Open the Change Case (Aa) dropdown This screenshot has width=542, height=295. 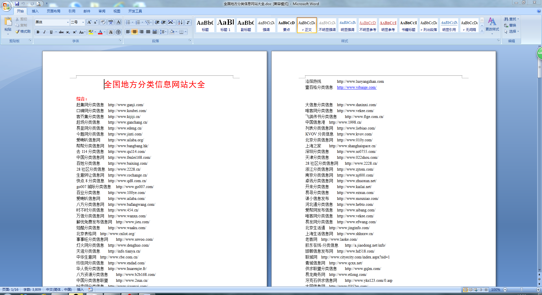point(82,32)
